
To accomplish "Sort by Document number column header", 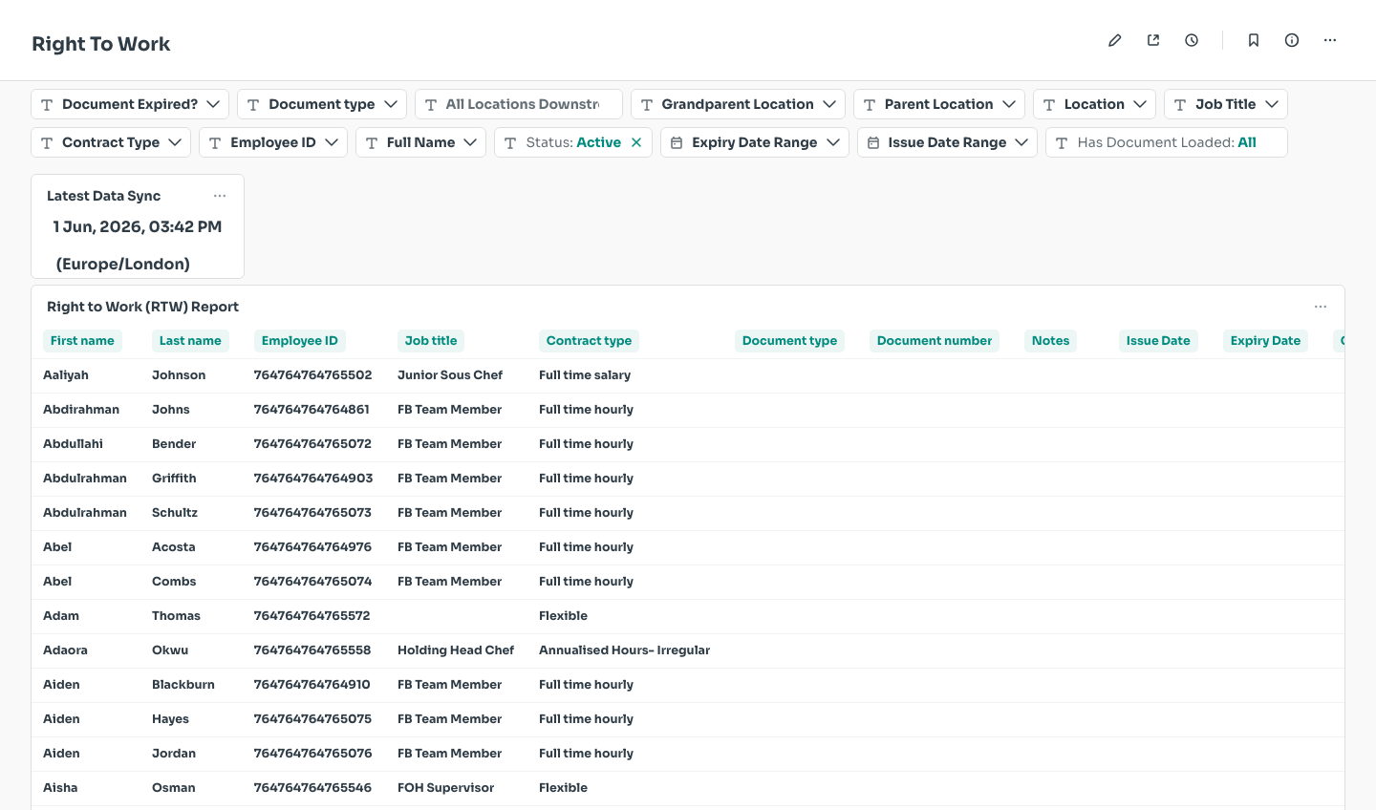I will coord(935,341).
